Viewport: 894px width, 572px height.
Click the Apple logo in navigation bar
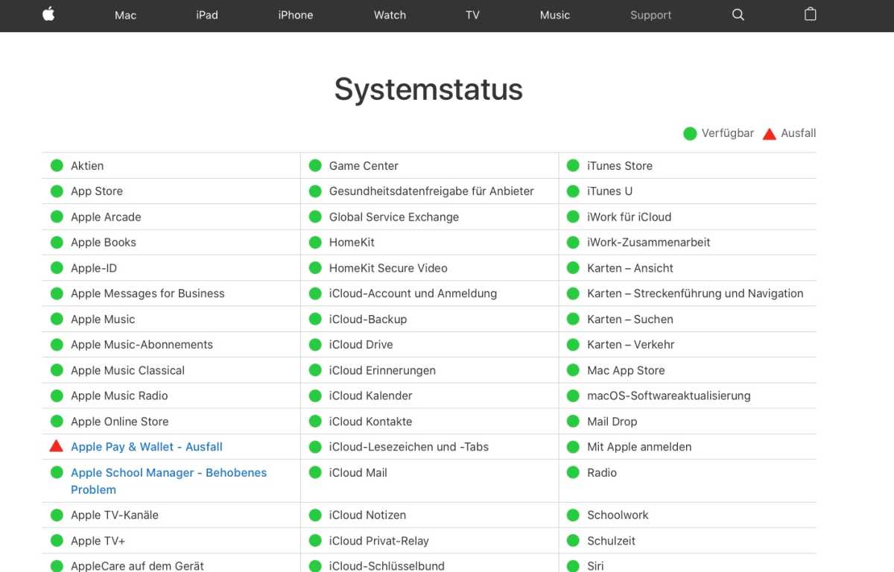pos(48,15)
